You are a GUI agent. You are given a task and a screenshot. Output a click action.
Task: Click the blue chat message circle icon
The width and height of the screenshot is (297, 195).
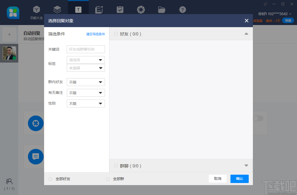35,157
